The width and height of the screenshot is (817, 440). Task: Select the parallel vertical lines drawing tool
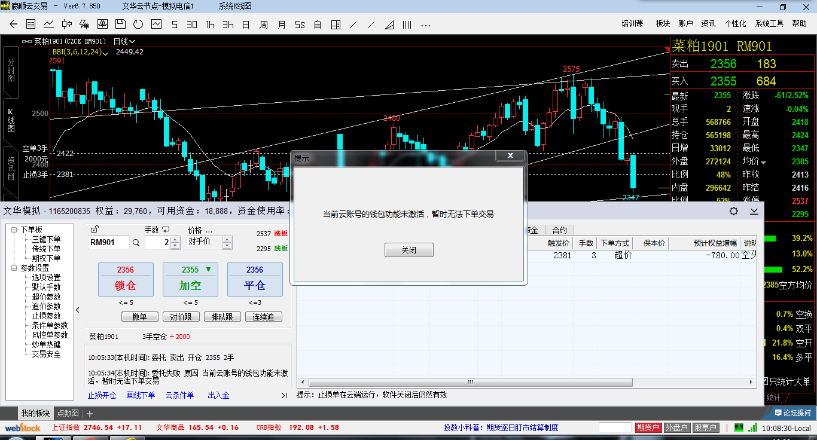(407, 25)
